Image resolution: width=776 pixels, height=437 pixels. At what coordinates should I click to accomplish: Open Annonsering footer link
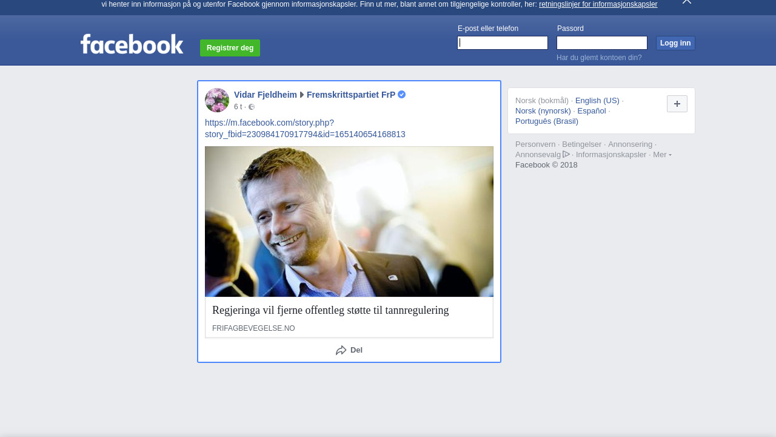point(630,144)
